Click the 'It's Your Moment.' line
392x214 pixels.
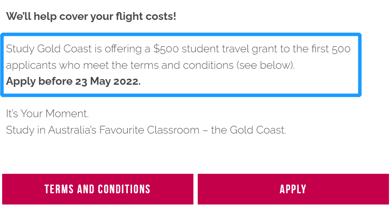[47, 114]
